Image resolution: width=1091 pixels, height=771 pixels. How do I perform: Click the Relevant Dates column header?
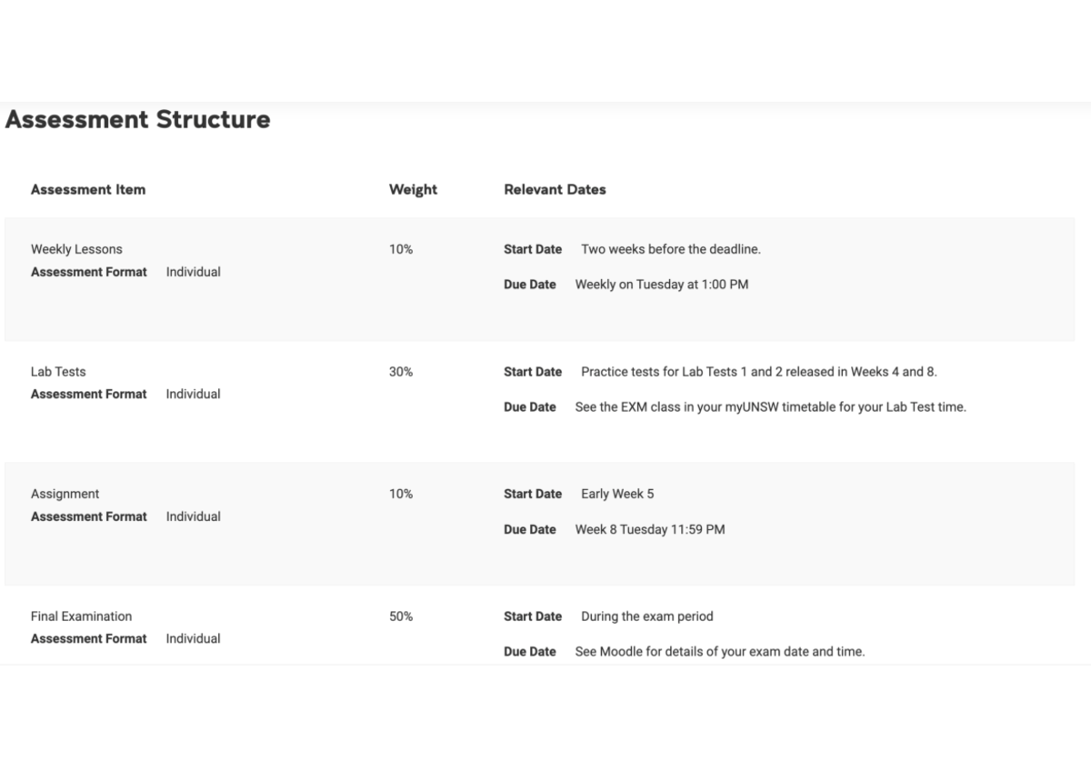[x=555, y=190]
